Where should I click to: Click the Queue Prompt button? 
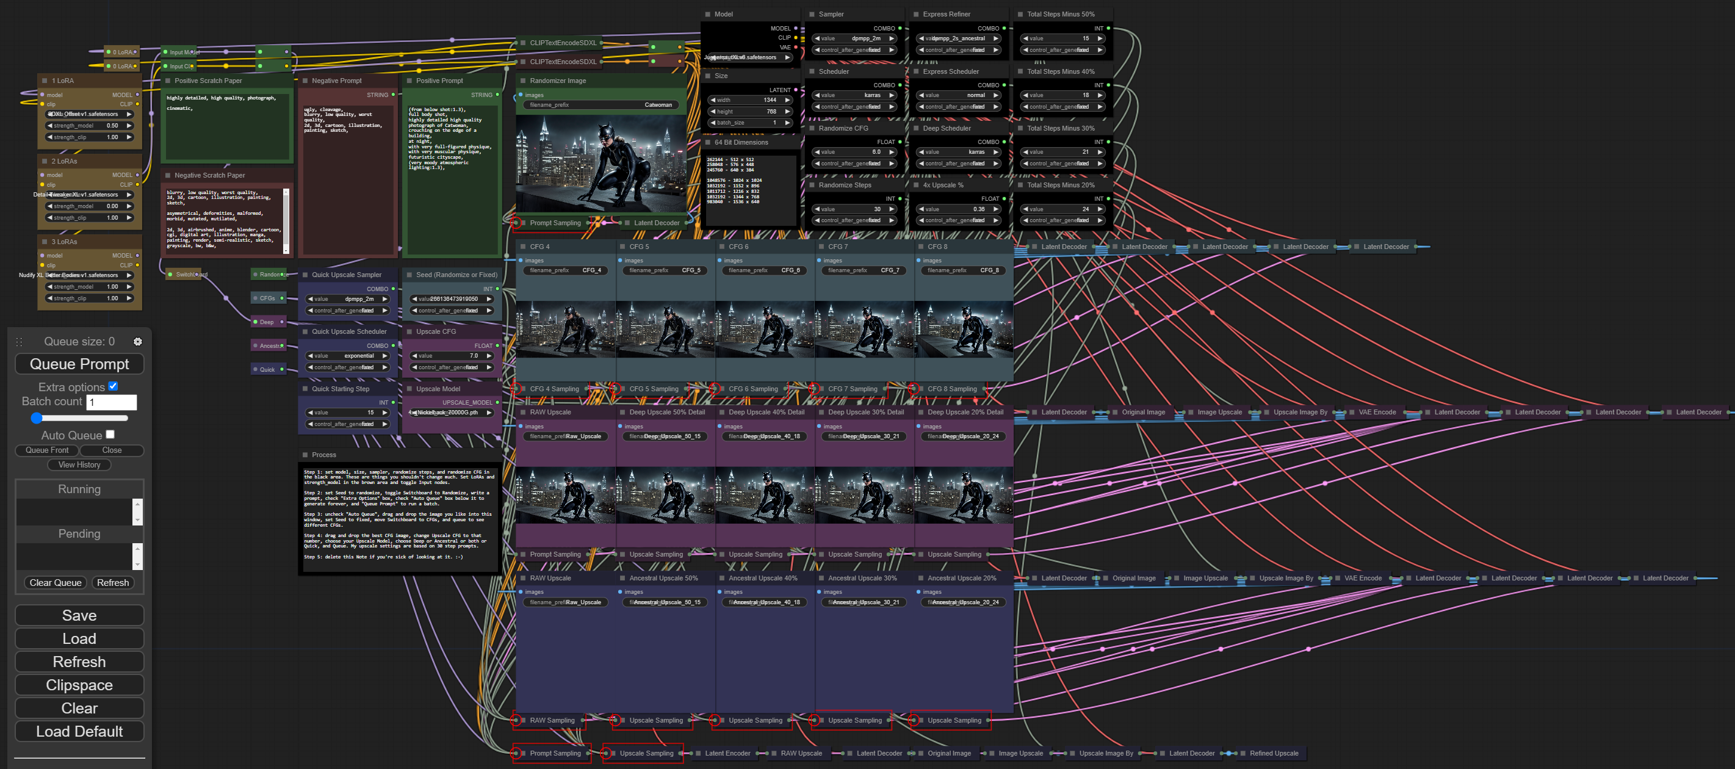79,364
